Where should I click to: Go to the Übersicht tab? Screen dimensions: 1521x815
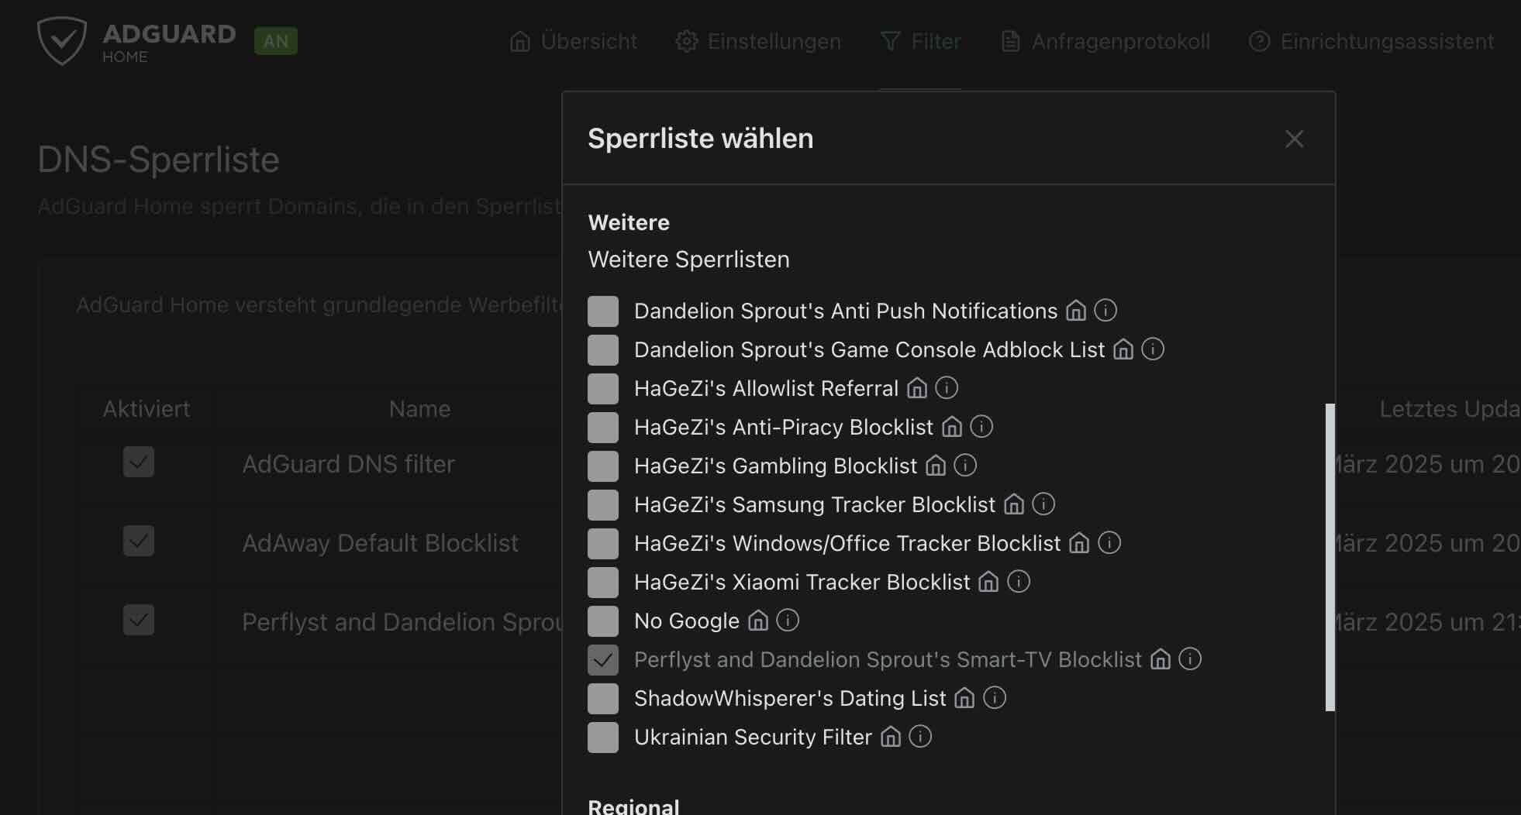[574, 41]
